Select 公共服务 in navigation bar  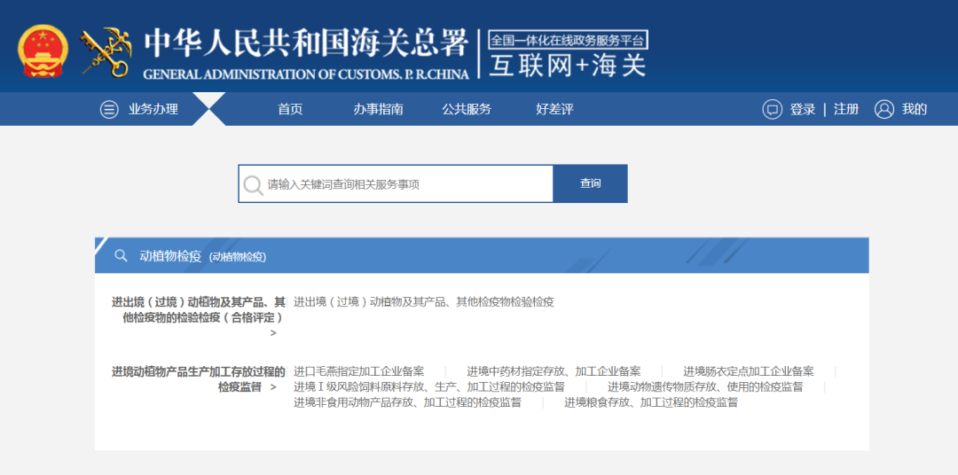tap(467, 110)
